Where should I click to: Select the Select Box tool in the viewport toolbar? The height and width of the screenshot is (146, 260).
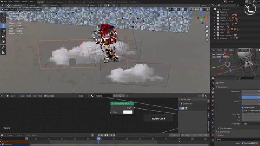point(3,15)
